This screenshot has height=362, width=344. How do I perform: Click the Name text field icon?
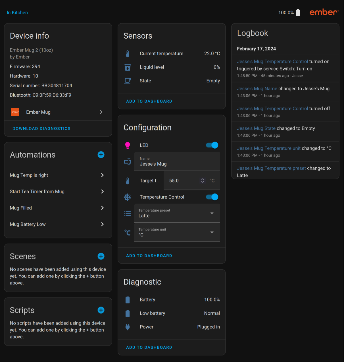tap(128, 162)
